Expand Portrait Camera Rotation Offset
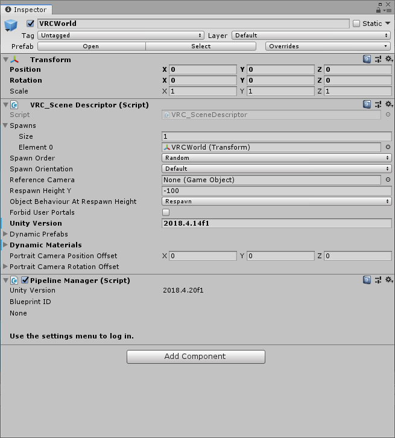Screen dimensions: 395x438 pyautogui.click(x=5, y=267)
